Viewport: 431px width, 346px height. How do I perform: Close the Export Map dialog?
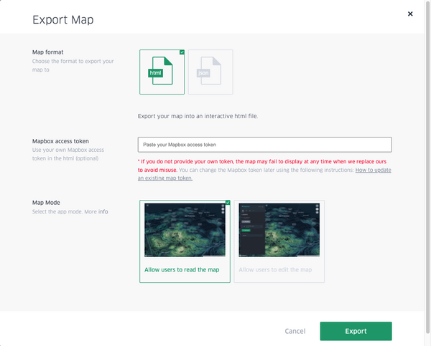[x=410, y=14]
